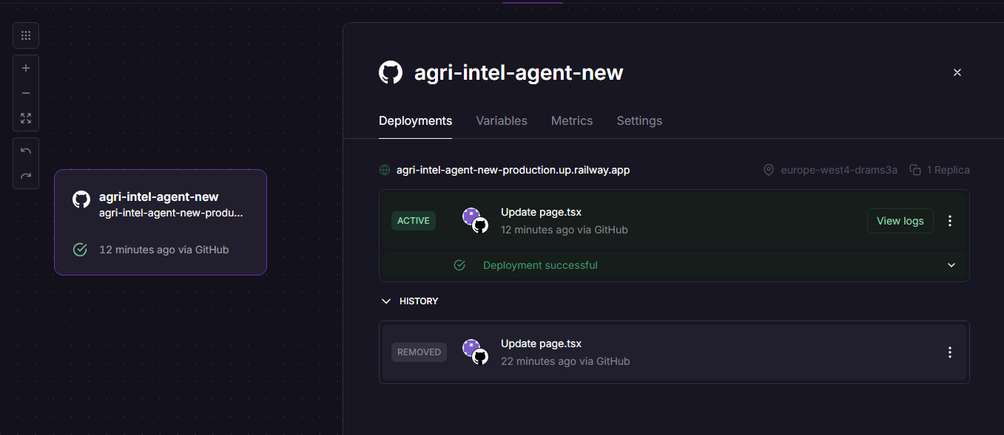Click the ACTIVE status badge
The width and height of the screenshot is (1004, 435).
click(x=414, y=221)
